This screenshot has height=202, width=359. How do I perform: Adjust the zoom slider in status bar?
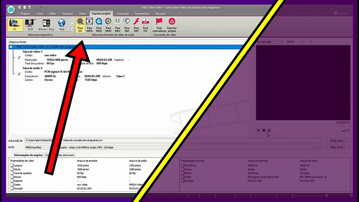[x=339, y=196]
